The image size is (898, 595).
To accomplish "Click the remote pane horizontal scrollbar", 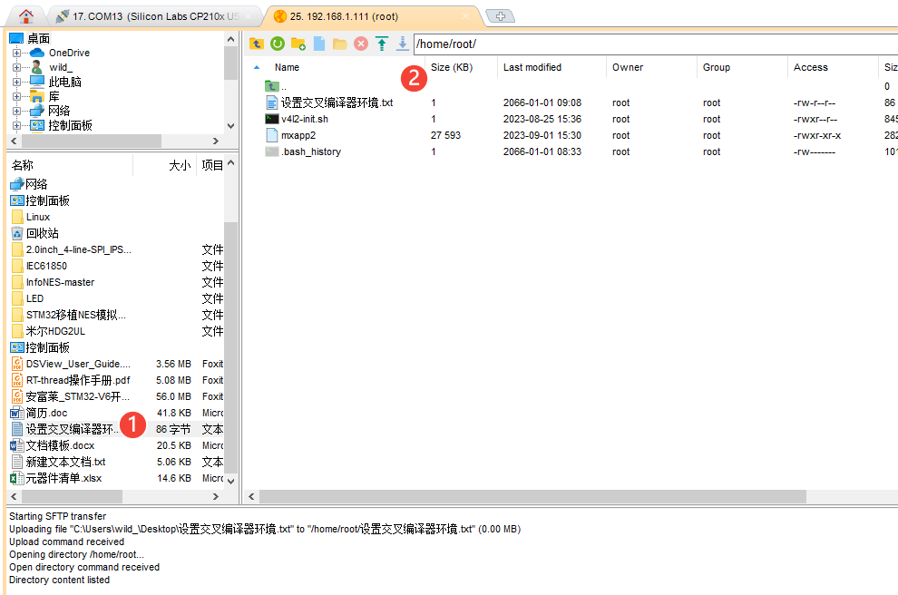I will [x=532, y=496].
